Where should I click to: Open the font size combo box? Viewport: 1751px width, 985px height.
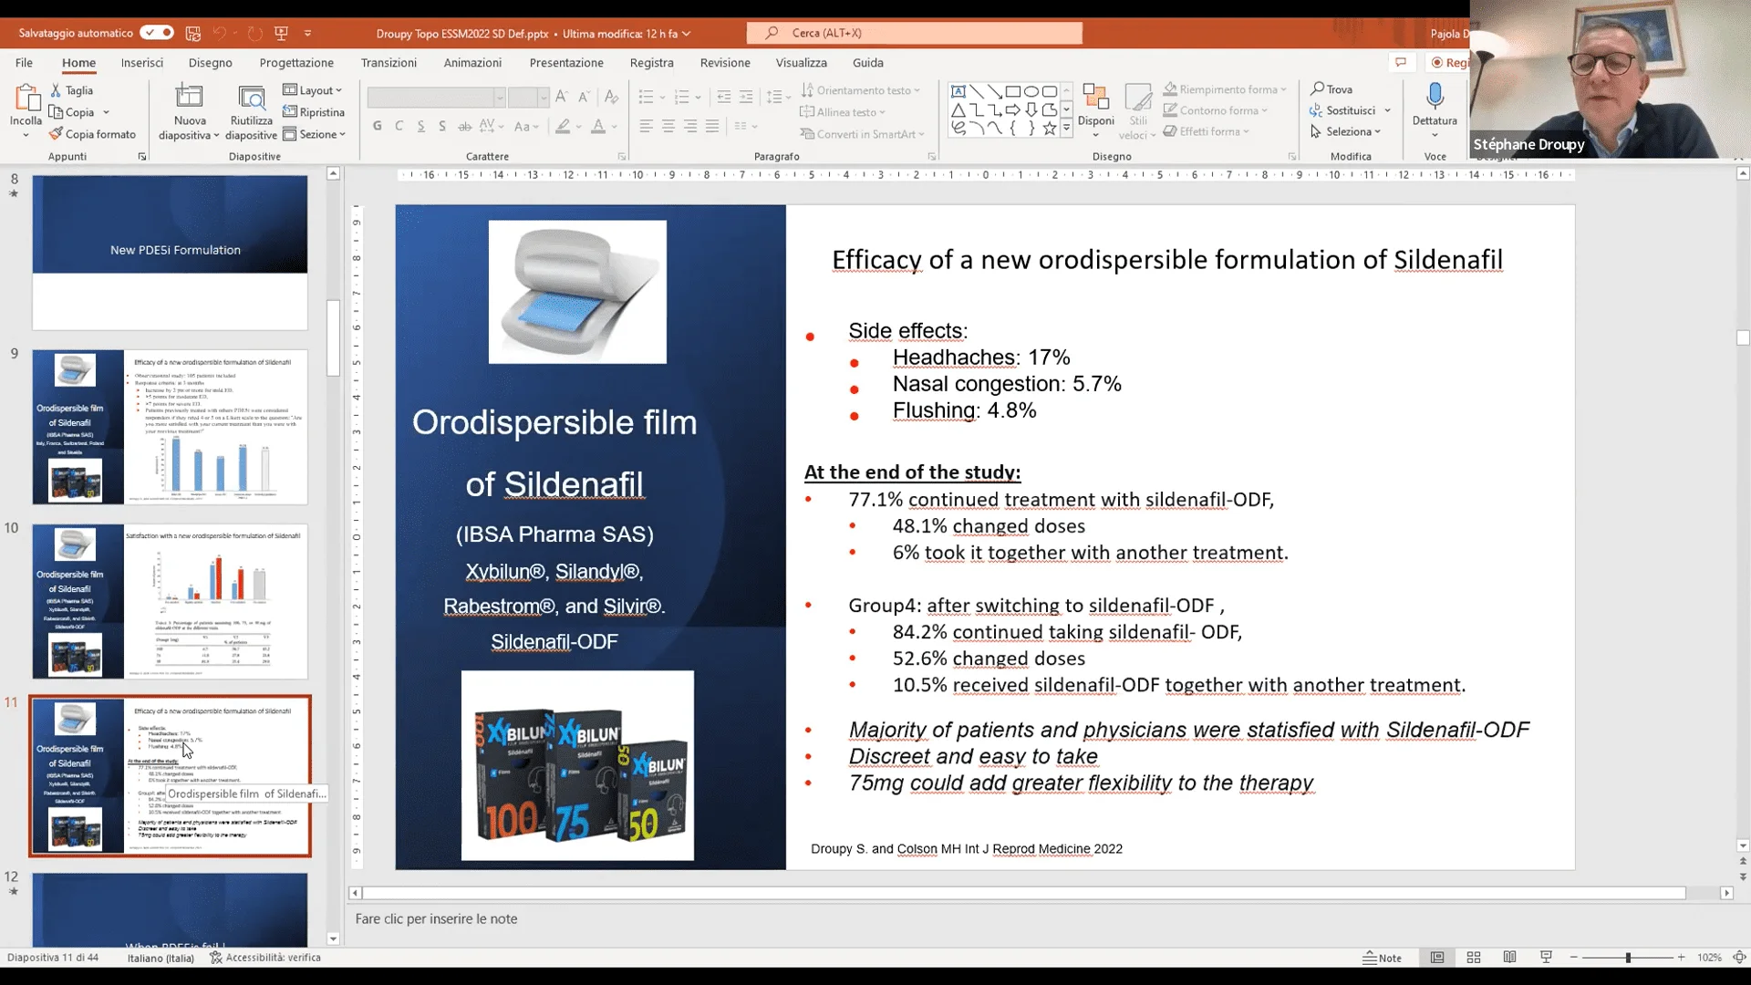coord(528,97)
